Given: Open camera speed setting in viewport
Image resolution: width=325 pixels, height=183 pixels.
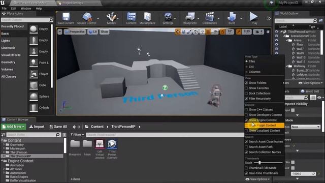Looking at the screenshot, I should [x=258, y=32].
